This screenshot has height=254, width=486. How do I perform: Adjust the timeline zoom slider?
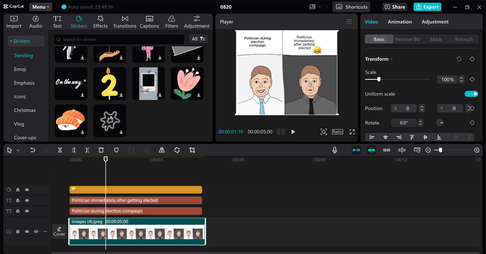coord(440,150)
